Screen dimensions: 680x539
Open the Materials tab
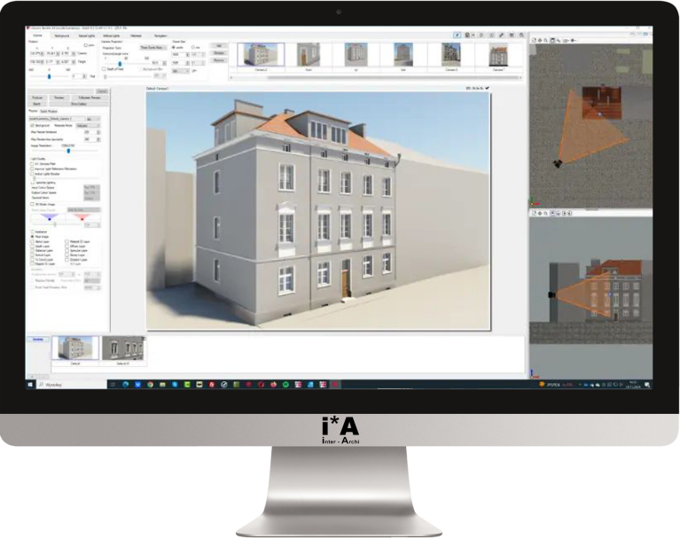point(136,35)
